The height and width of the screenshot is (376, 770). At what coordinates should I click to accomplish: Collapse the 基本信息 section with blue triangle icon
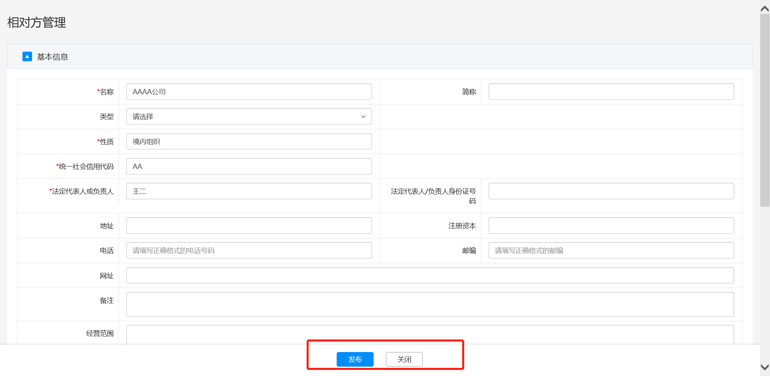coord(27,56)
